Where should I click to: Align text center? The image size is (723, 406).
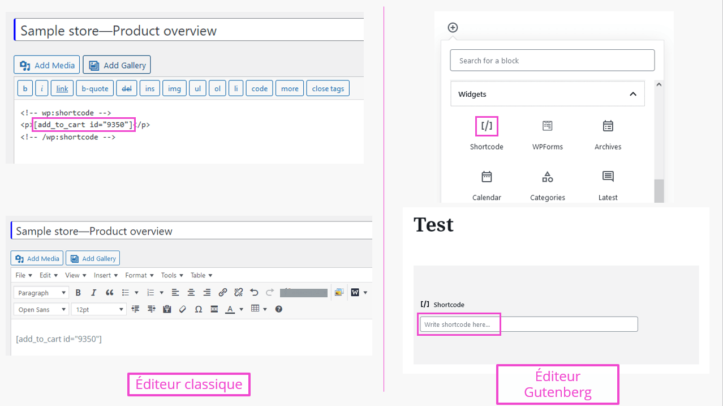(x=191, y=293)
